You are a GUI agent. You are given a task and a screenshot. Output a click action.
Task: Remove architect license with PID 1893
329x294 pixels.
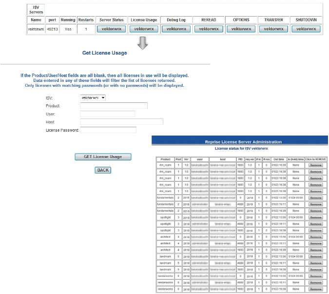pyautogui.click(x=315, y=250)
